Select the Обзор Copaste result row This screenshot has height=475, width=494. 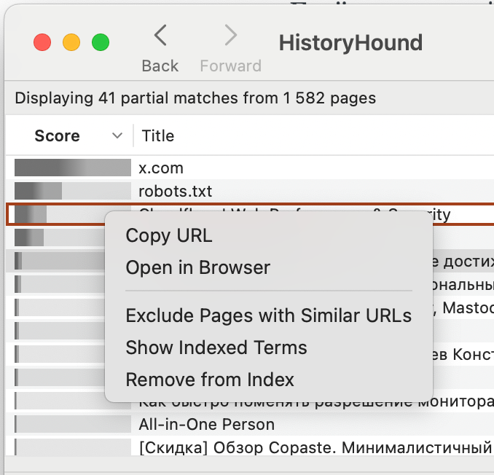pos(250,447)
